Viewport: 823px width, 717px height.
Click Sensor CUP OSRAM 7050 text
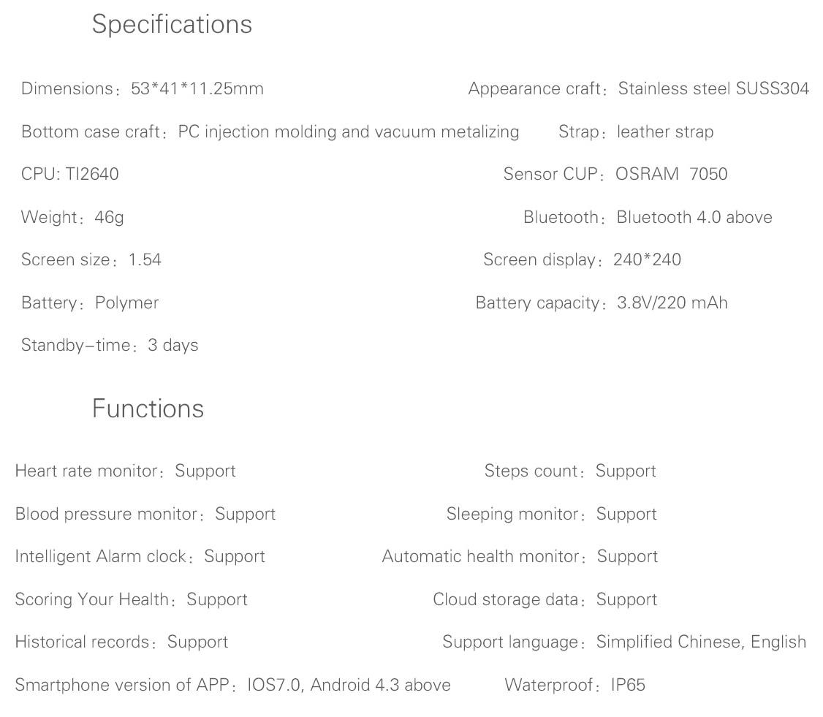615,174
